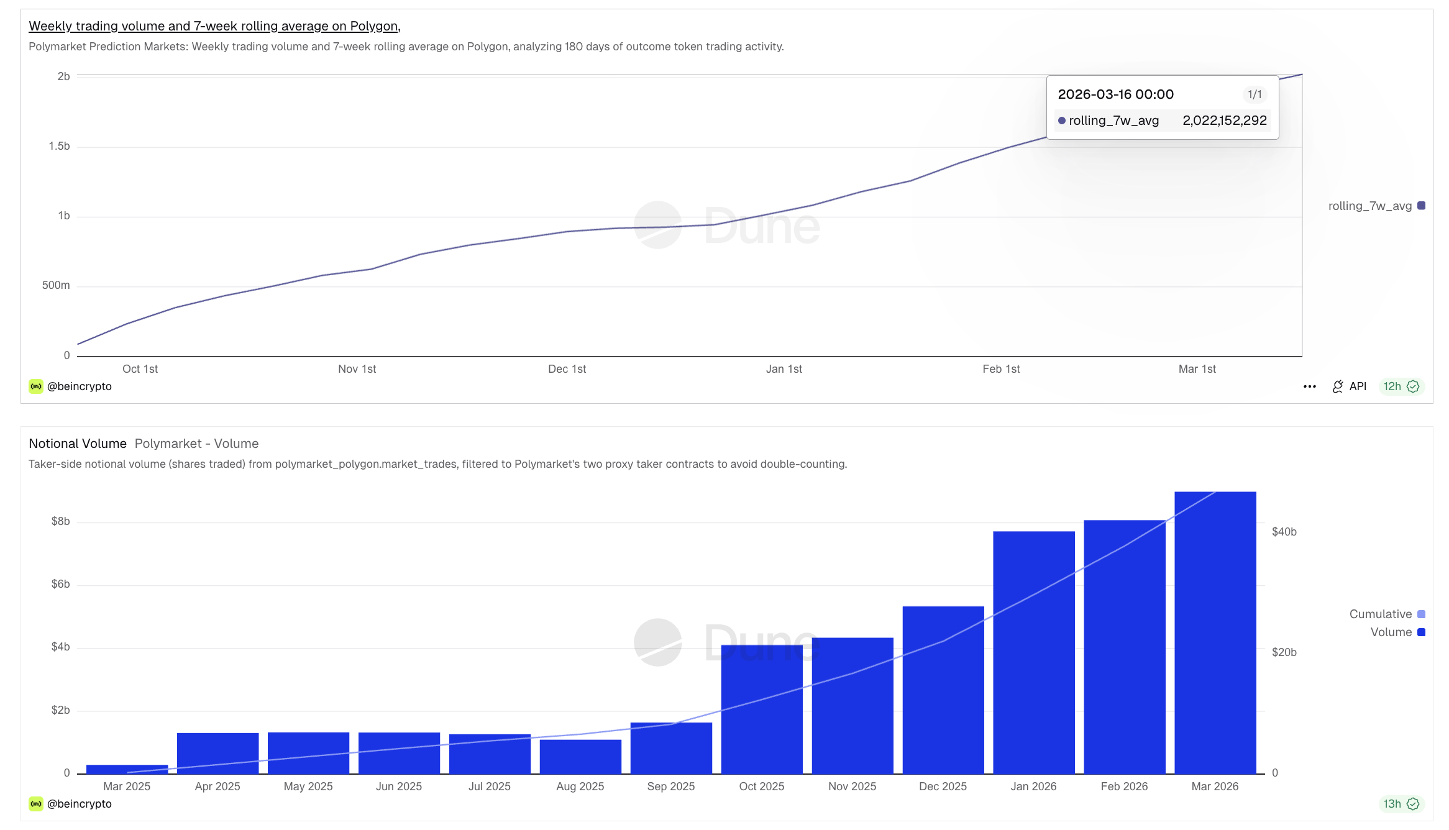Click beincrypto avatar icon under bottom chart
This screenshot has height=830, width=1449.
coord(36,804)
